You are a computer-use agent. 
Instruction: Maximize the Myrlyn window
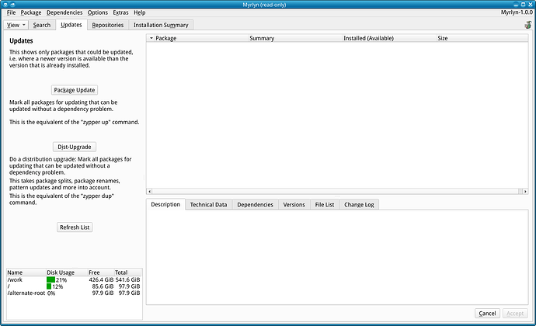[524, 5]
